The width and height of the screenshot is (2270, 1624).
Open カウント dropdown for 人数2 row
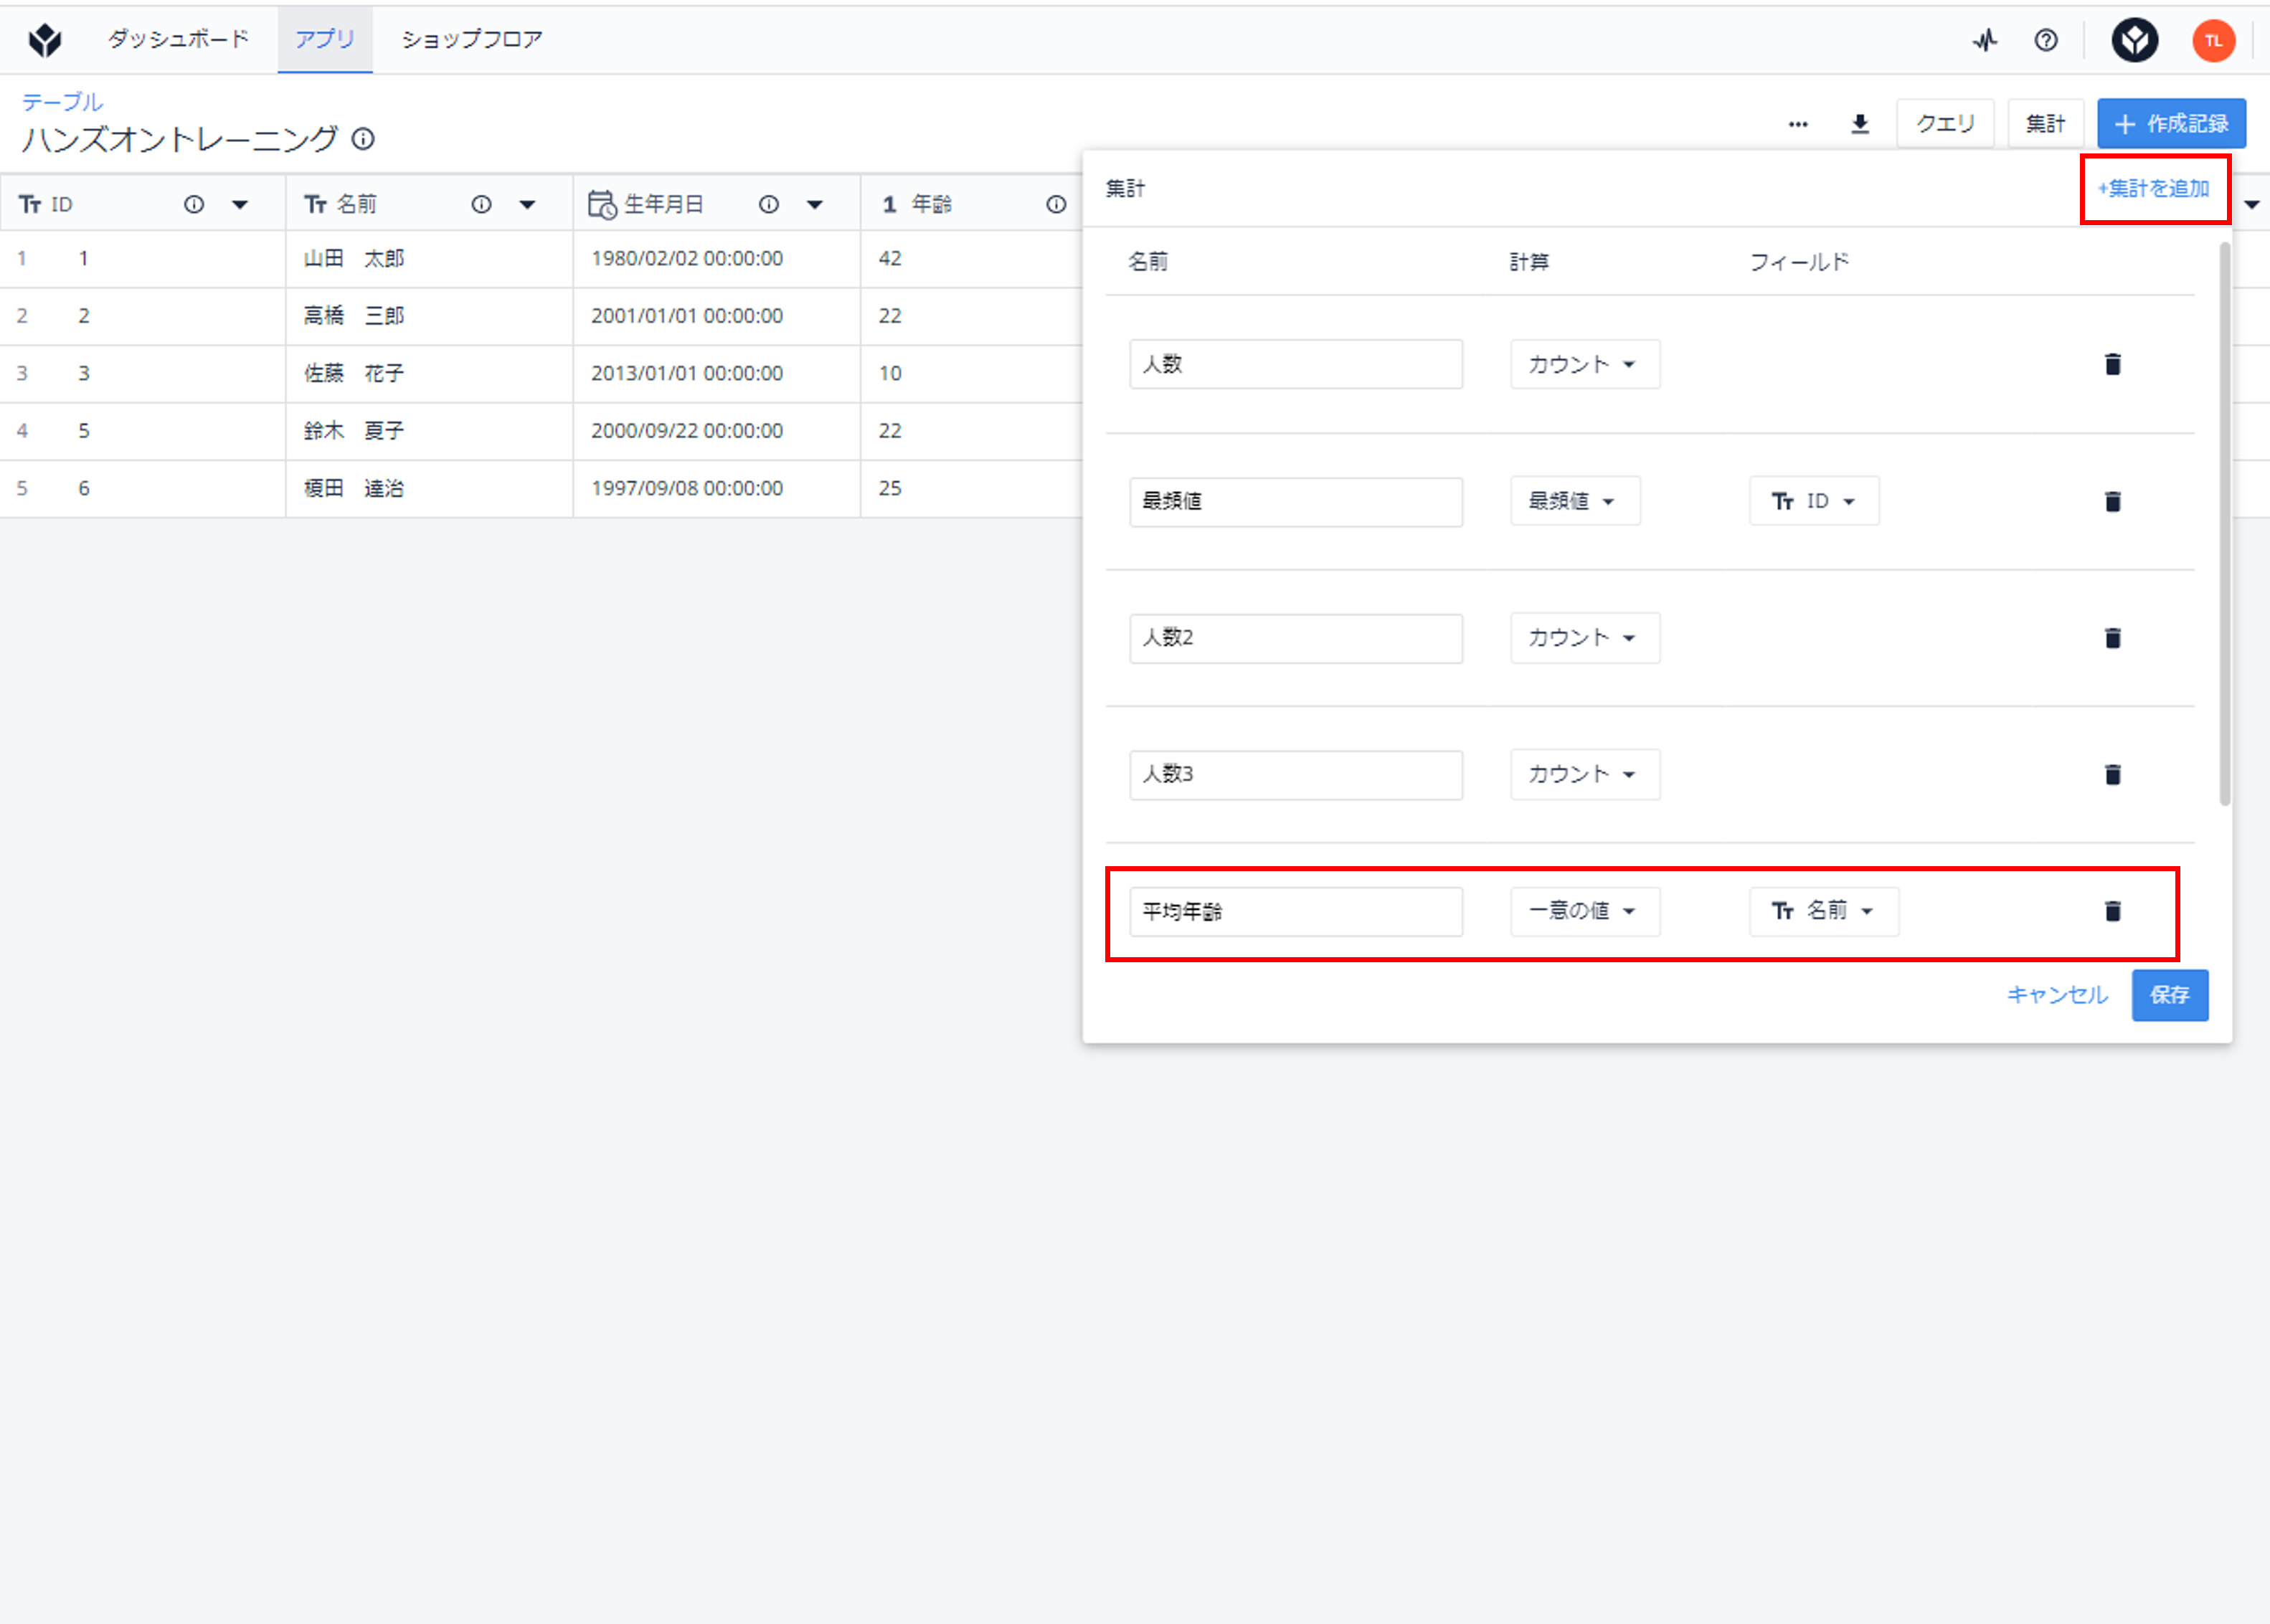1585,638
